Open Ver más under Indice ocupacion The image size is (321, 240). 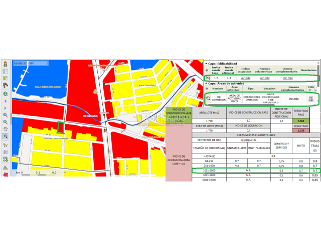(245, 78)
